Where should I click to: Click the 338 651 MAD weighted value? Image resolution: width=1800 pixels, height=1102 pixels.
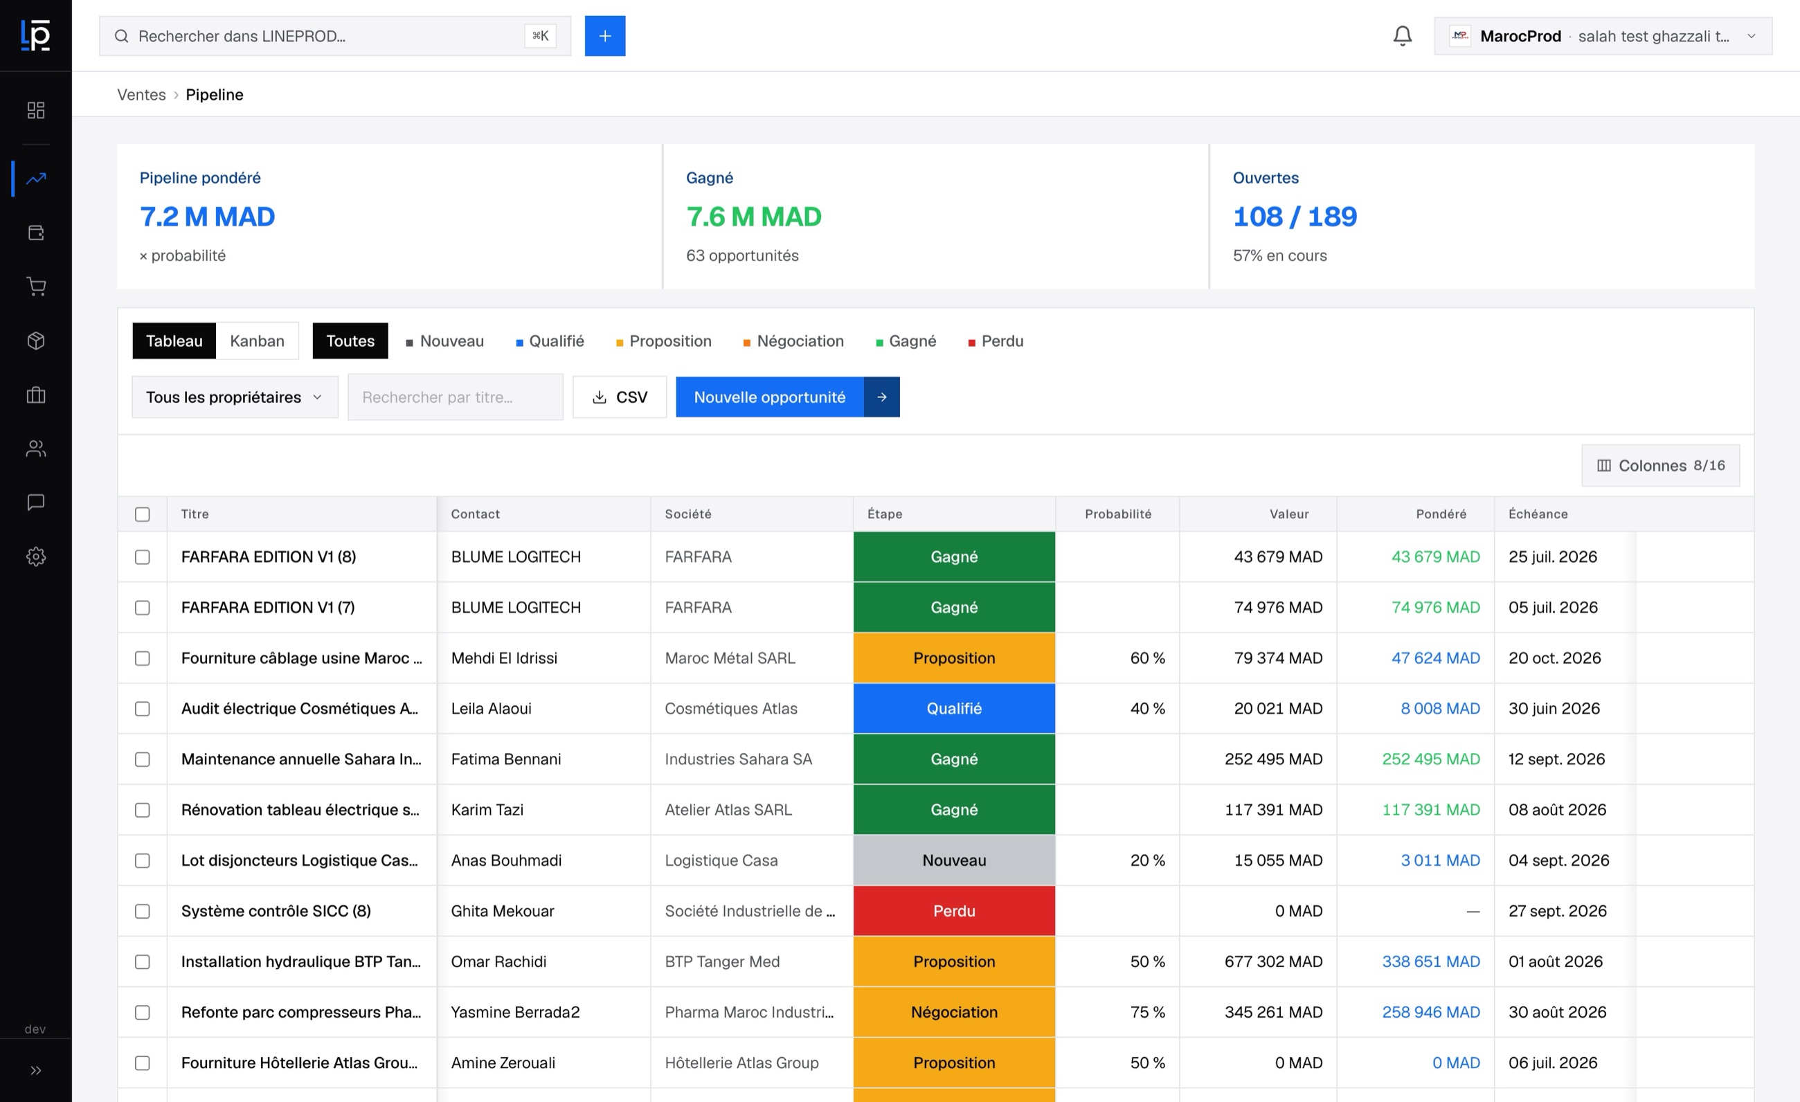coord(1430,961)
